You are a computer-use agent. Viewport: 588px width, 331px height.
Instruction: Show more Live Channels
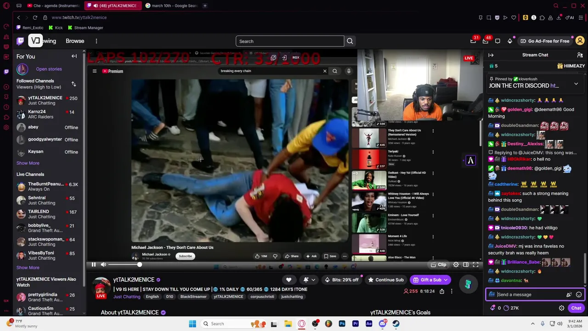28,268
